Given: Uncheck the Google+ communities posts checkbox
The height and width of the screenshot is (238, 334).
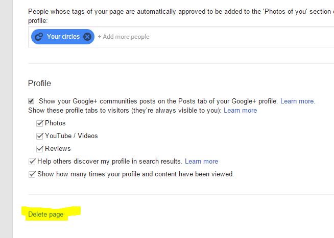Looking at the screenshot, I should coord(31,101).
